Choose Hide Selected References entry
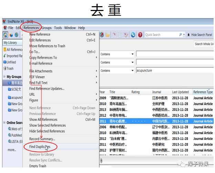This screenshot has height=173, width=215. click(61, 131)
